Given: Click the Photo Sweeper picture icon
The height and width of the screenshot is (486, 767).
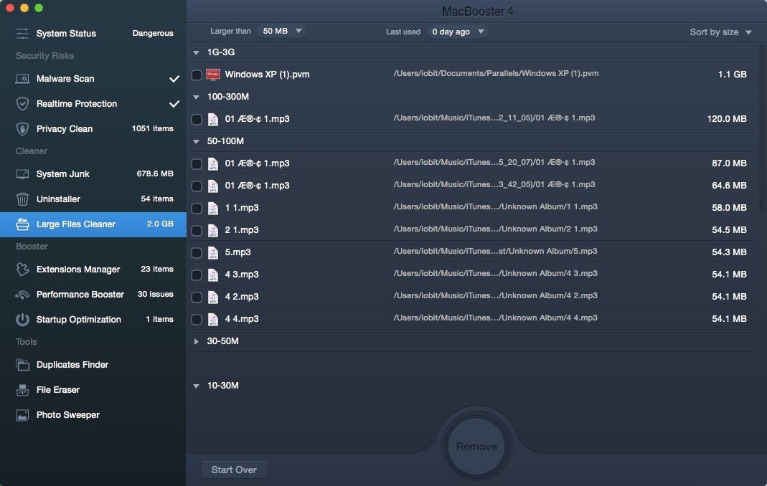Looking at the screenshot, I should 22,415.
